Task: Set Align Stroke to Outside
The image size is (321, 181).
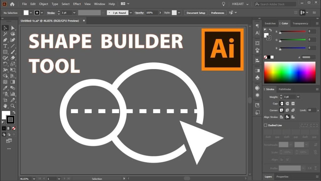Action: [293, 117]
